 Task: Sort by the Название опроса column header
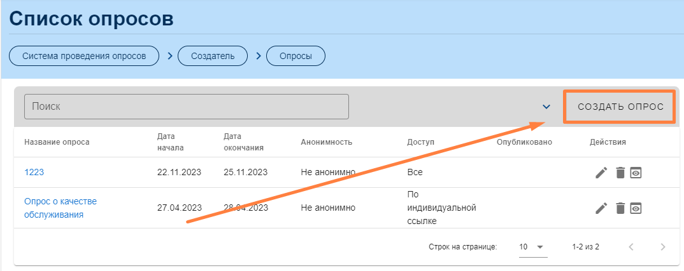[57, 142]
